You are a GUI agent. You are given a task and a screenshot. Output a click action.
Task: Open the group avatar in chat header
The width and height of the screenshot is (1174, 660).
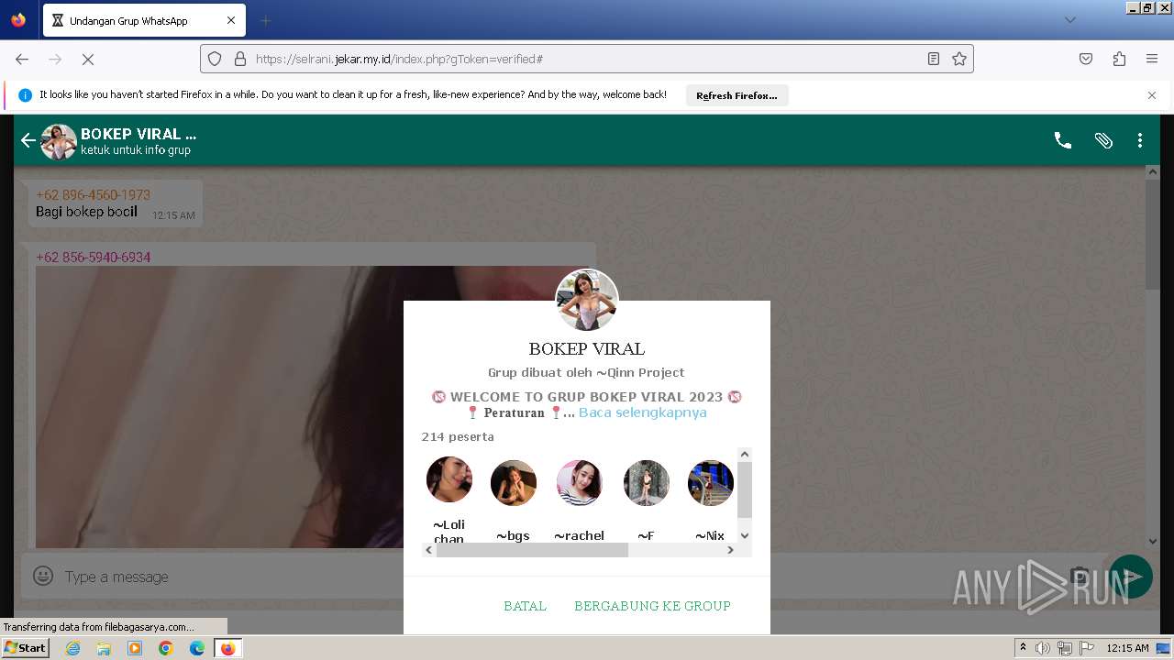pyautogui.click(x=59, y=141)
